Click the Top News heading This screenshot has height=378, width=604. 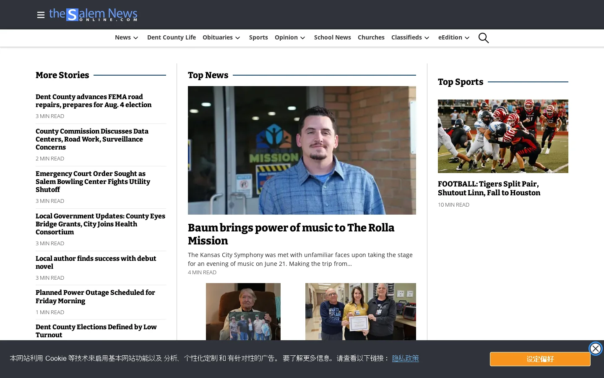(x=208, y=75)
